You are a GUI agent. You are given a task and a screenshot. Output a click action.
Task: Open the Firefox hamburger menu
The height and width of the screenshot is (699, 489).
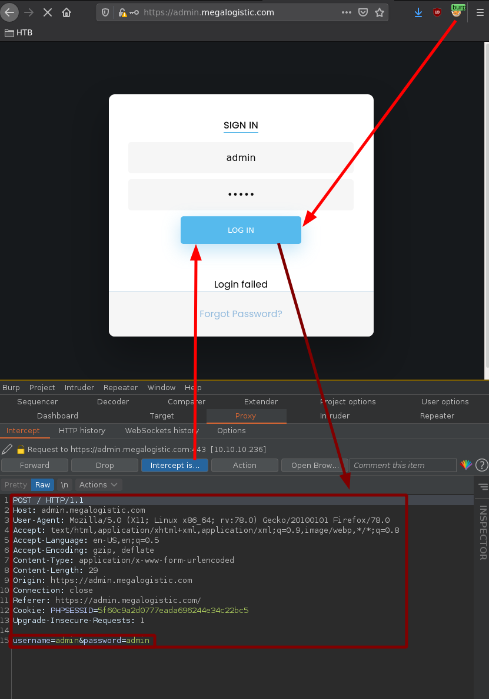[480, 12]
